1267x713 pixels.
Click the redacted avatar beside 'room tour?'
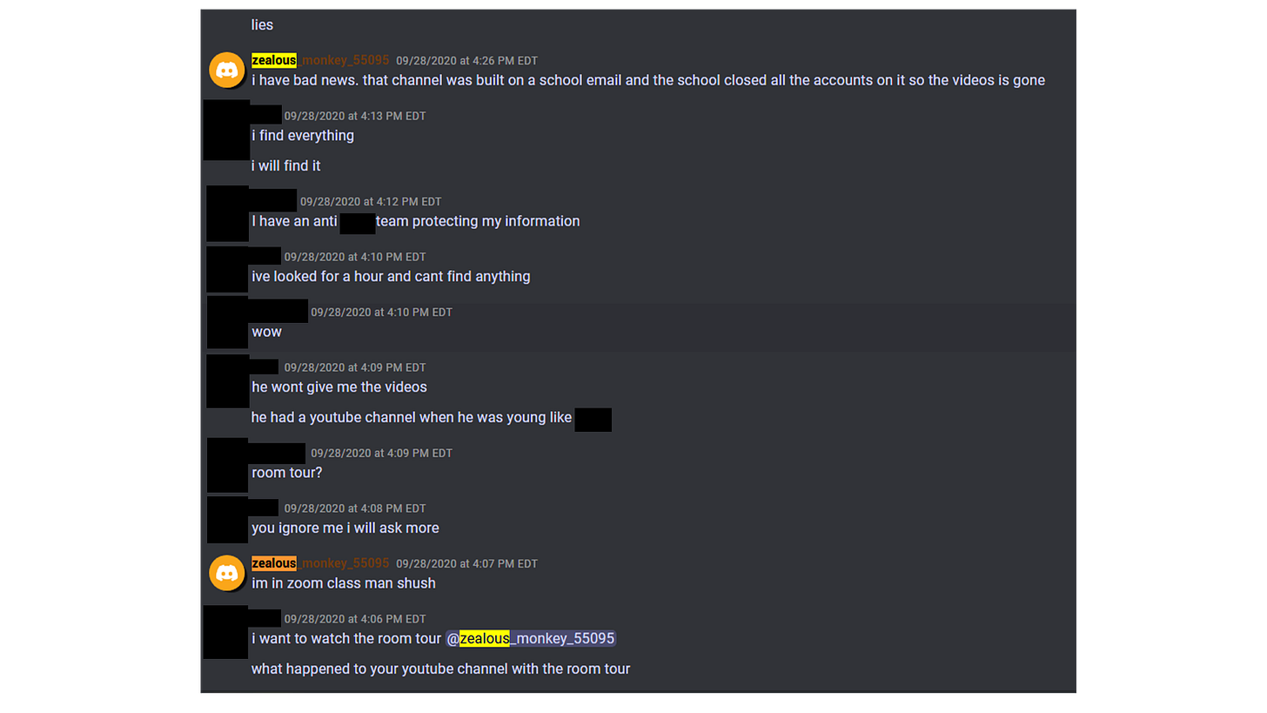tap(227, 465)
